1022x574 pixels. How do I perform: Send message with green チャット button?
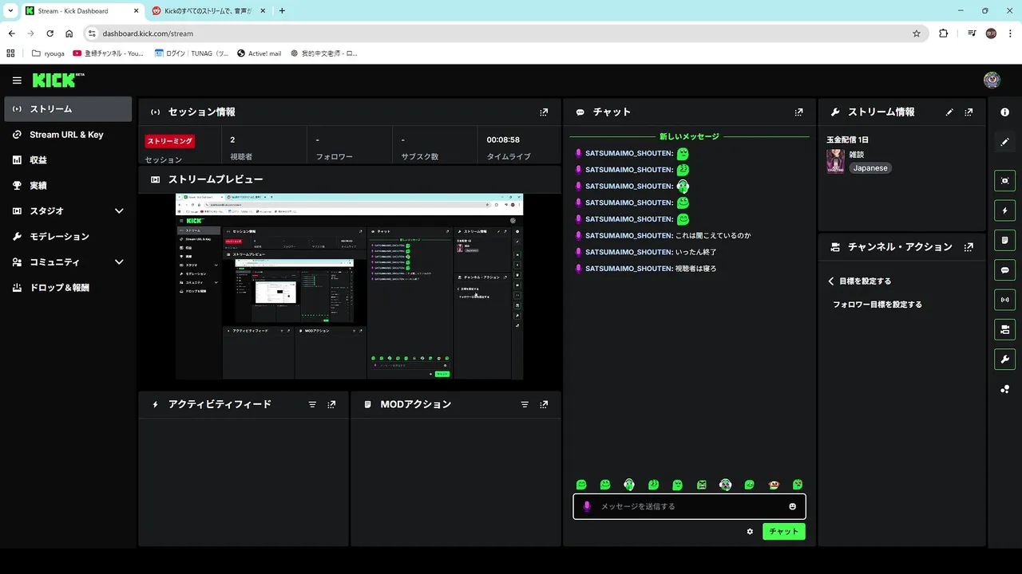tap(784, 532)
